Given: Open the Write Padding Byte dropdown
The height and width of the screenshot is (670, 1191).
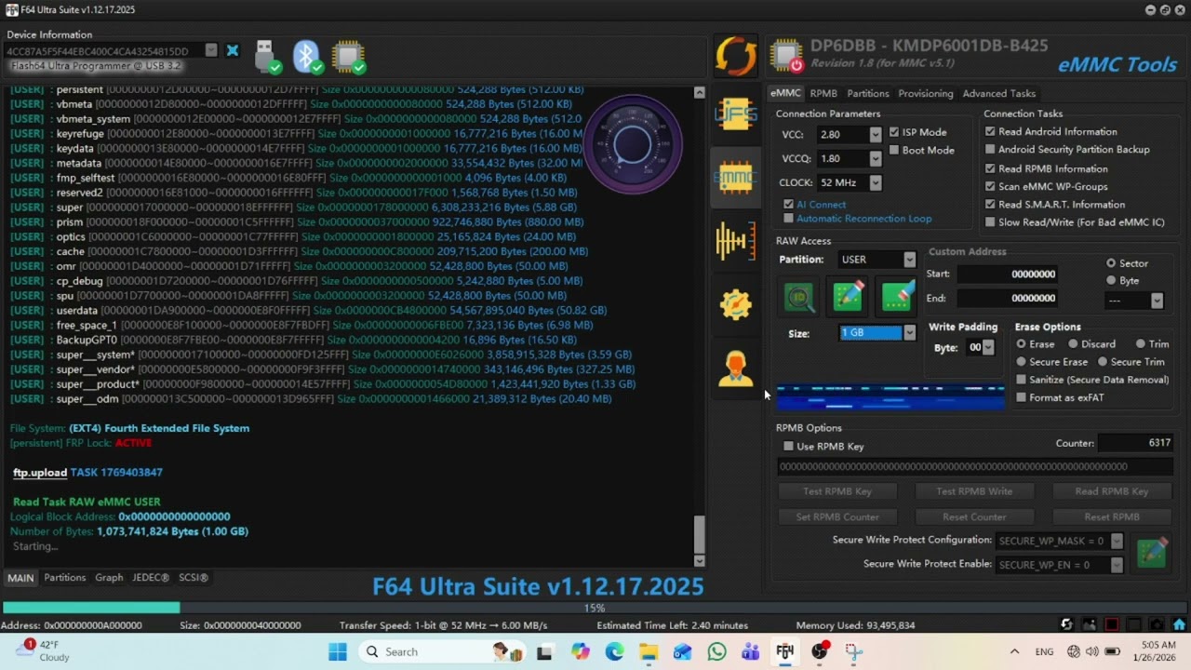Looking at the screenshot, I should pyautogui.click(x=987, y=347).
